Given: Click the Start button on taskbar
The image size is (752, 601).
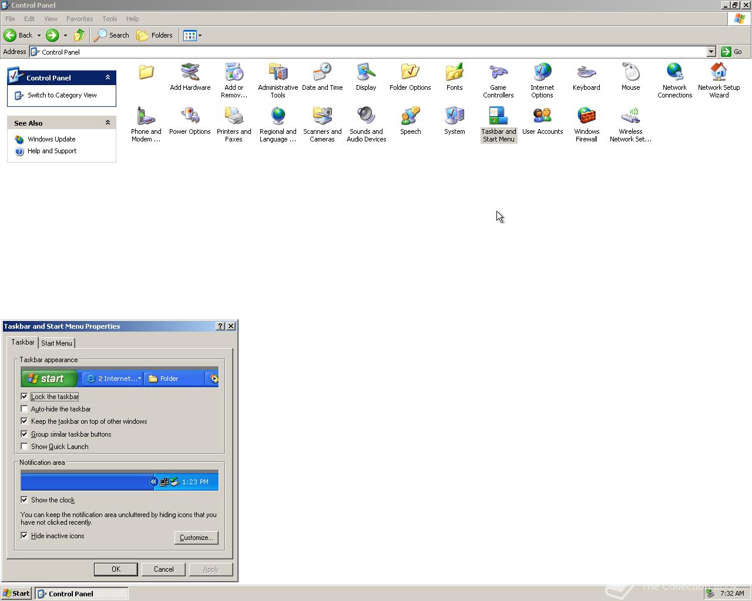Looking at the screenshot, I should tap(16, 593).
